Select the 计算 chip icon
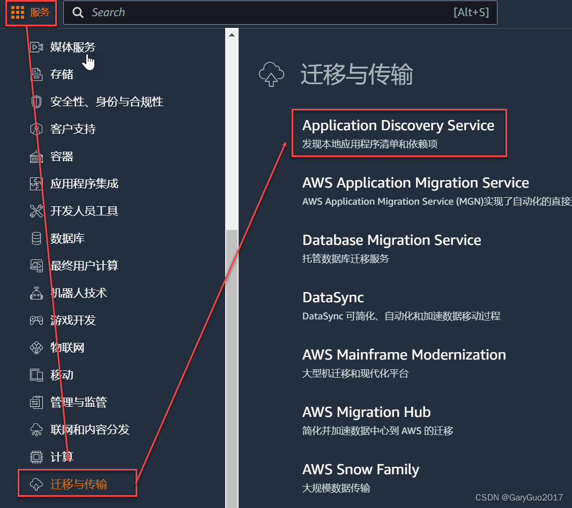Image resolution: width=572 pixels, height=508 pixels. 36,457
